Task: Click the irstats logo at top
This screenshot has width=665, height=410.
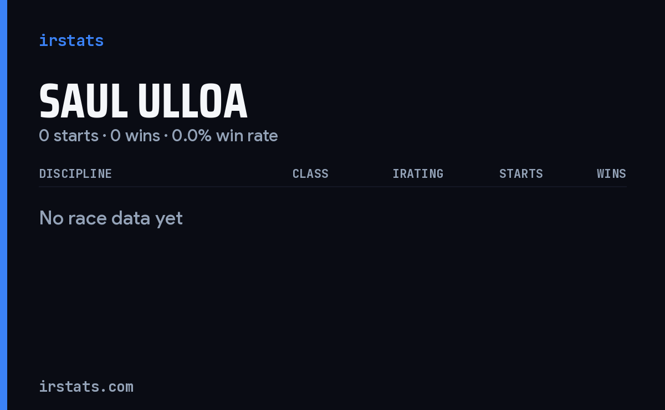Action: point(71,40)
